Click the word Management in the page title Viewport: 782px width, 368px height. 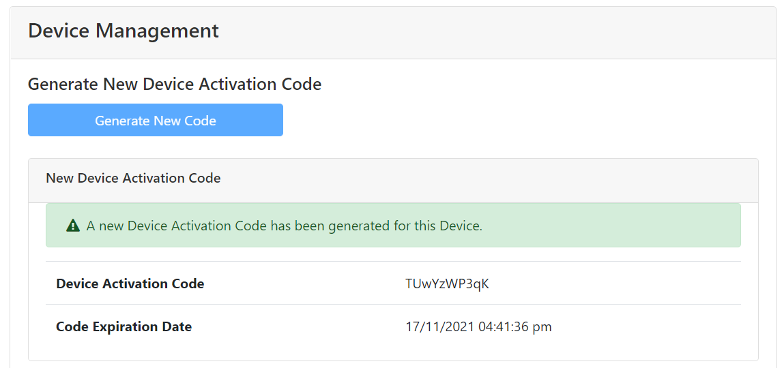coord(158,31)
